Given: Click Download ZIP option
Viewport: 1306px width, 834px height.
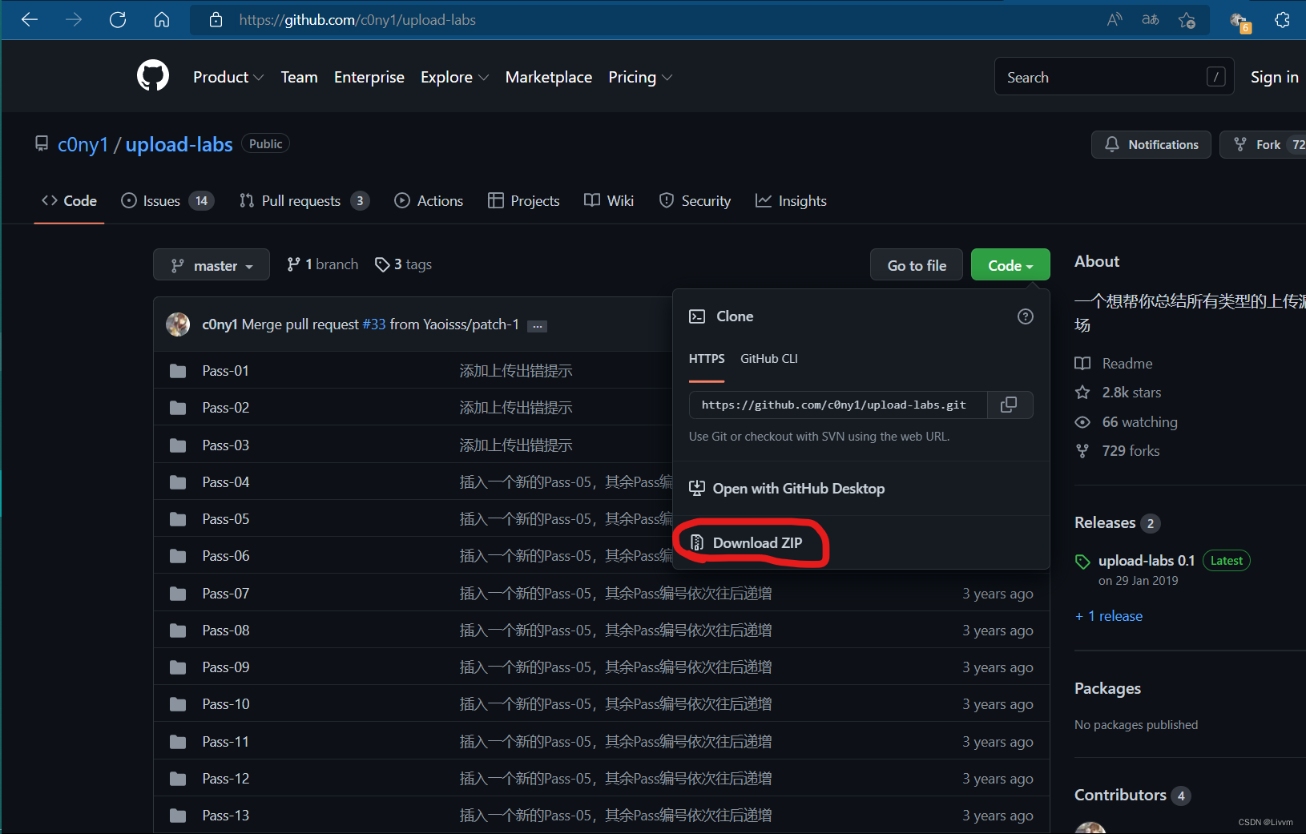Looking at the screenshot, I should click(757, 543).
